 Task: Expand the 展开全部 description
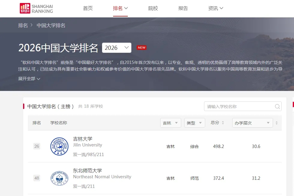click(29, 79)
